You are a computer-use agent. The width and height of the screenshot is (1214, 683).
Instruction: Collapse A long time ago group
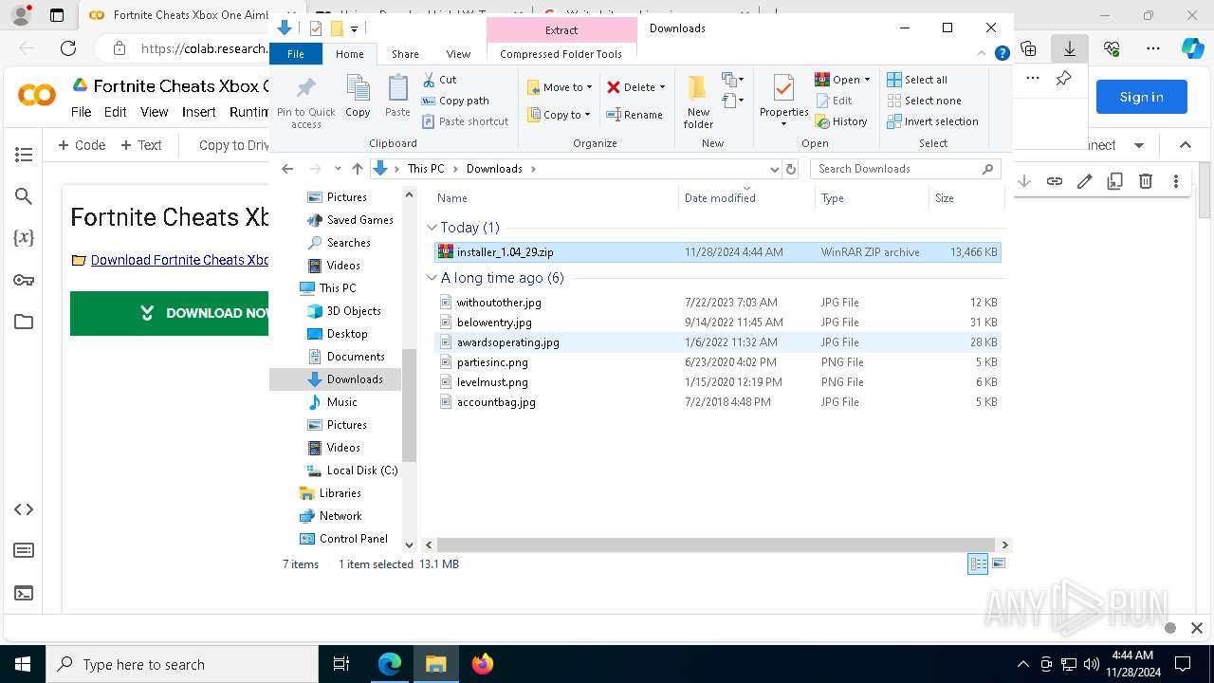[432, 278]
